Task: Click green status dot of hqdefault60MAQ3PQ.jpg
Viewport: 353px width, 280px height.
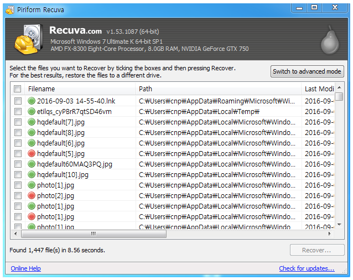Action: pyautogui.click(x=32, y=164)
